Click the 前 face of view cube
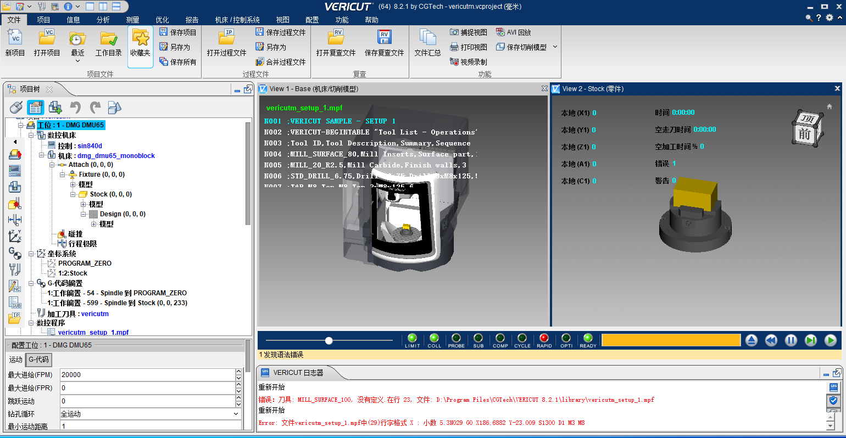 (x=804, y=134)
